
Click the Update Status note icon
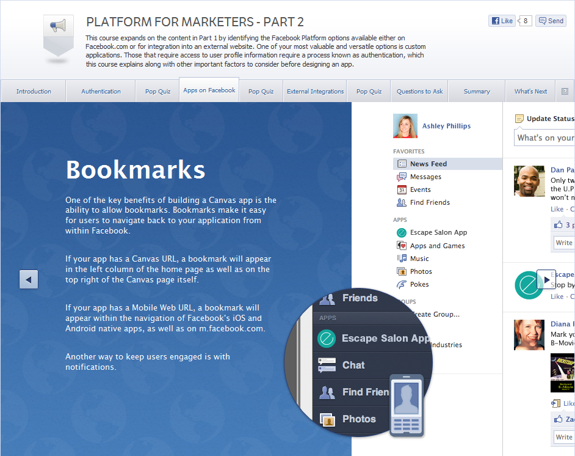click(x=519, y=119)
